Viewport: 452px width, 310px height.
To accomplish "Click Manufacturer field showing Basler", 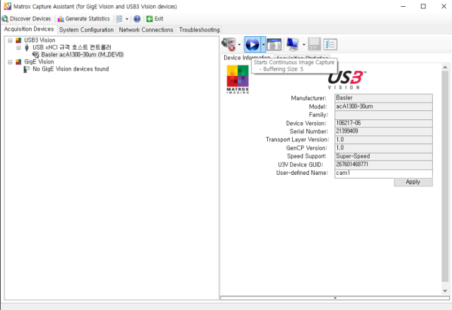I will 384,98.
